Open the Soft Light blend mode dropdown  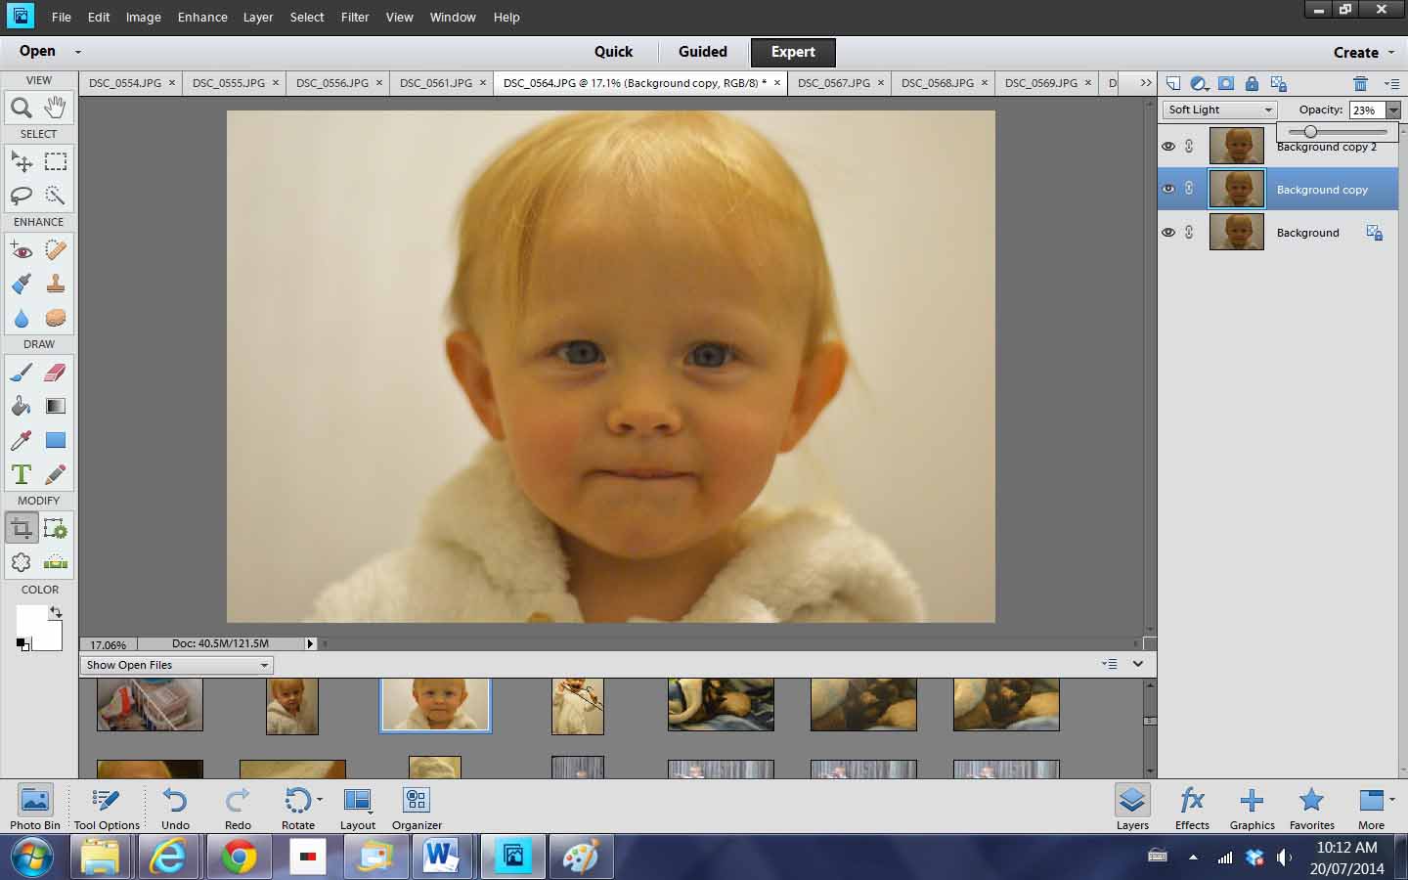point(1217,110)
